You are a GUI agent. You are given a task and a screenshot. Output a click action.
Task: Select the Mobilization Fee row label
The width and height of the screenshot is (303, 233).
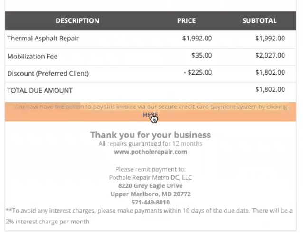click(x=32, y=56)
